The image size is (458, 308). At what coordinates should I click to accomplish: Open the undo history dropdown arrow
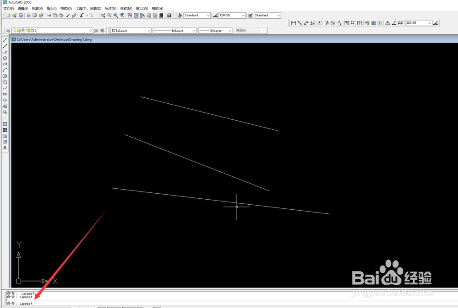pyautogui.click(x=87, y=16)
